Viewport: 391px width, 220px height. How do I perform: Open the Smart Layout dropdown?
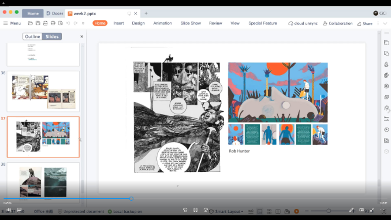point(226,211)
